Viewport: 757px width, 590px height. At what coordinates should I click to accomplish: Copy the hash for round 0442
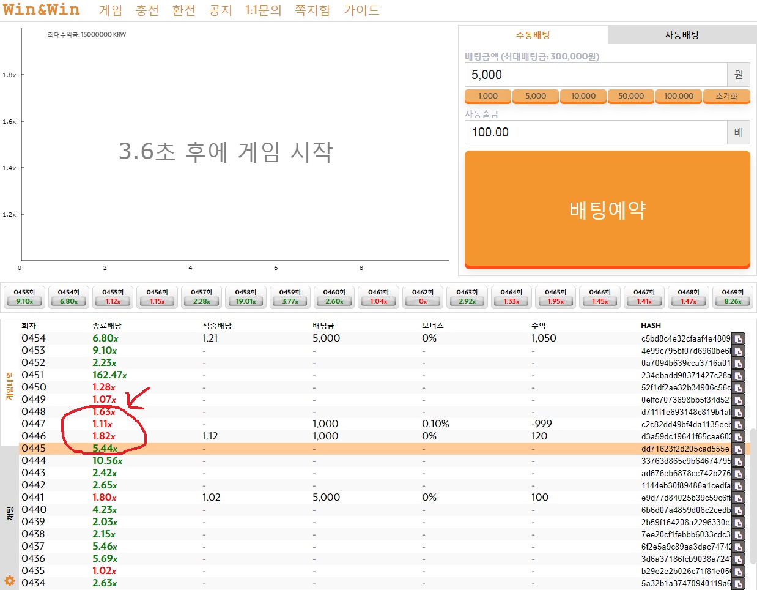point(738,486)
